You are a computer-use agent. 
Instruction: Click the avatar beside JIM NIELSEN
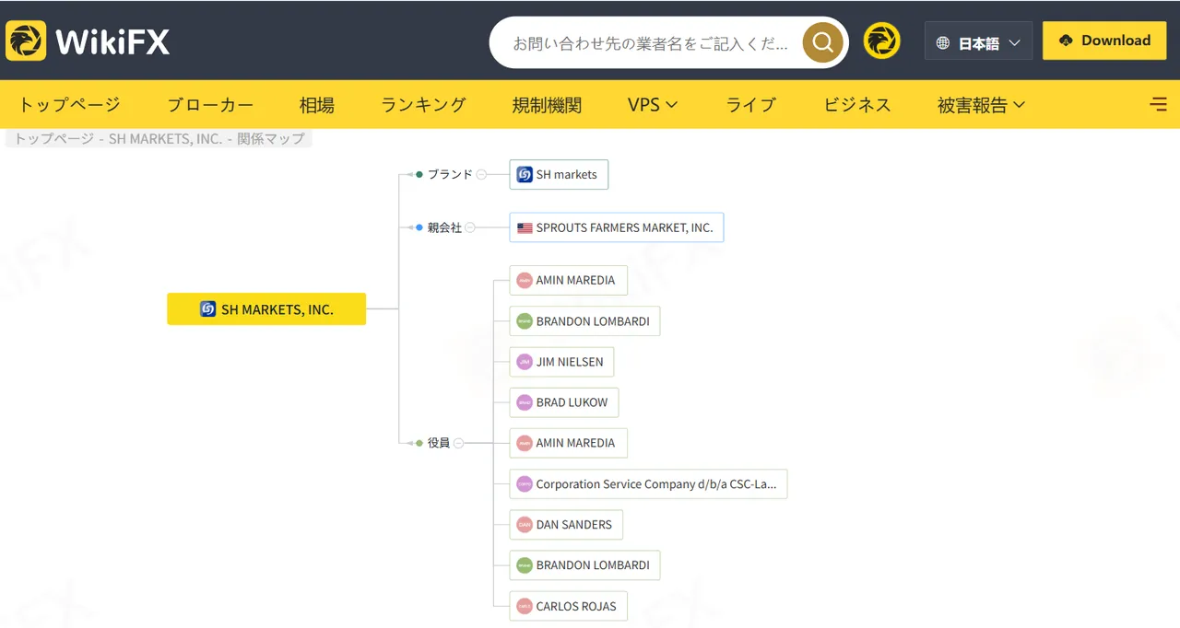525,362
